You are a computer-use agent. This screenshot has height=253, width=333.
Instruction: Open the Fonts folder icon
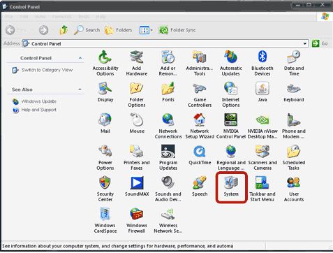(x=168, y=92)
